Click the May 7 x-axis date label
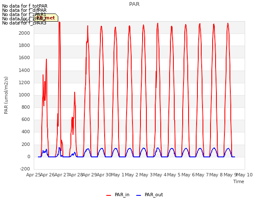 202,175
